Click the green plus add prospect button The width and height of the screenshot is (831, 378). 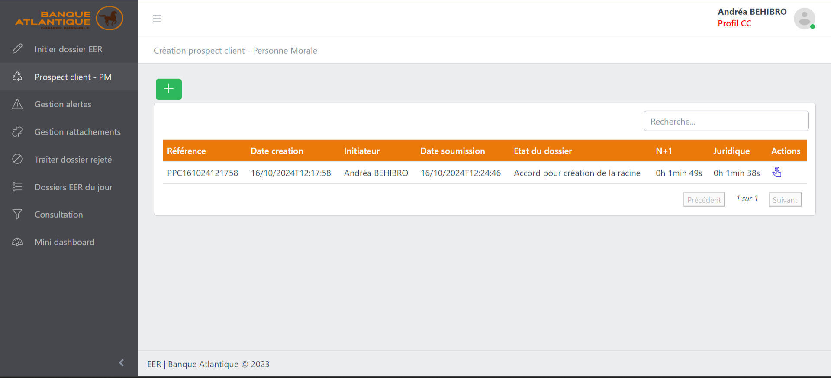[x=168, y=89]
